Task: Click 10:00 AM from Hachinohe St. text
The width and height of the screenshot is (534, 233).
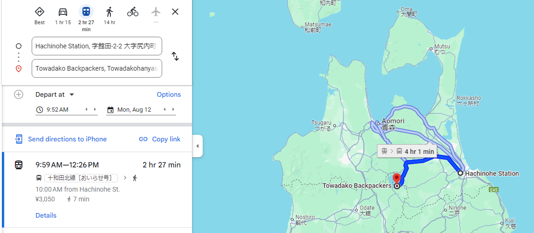Action: pyautogui.click(x=78, y=189)
